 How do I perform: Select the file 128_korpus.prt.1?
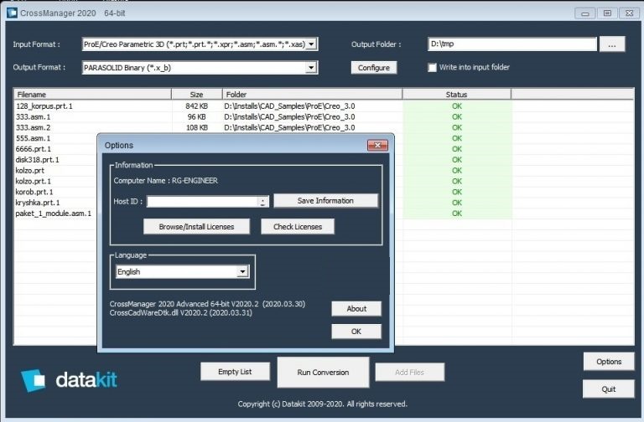(44, 106)
